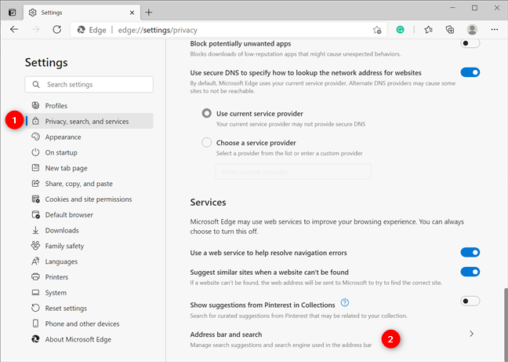Viewport: 508px width, 362px height.
Task: Close the Settings tab
Action: point(132,13)
